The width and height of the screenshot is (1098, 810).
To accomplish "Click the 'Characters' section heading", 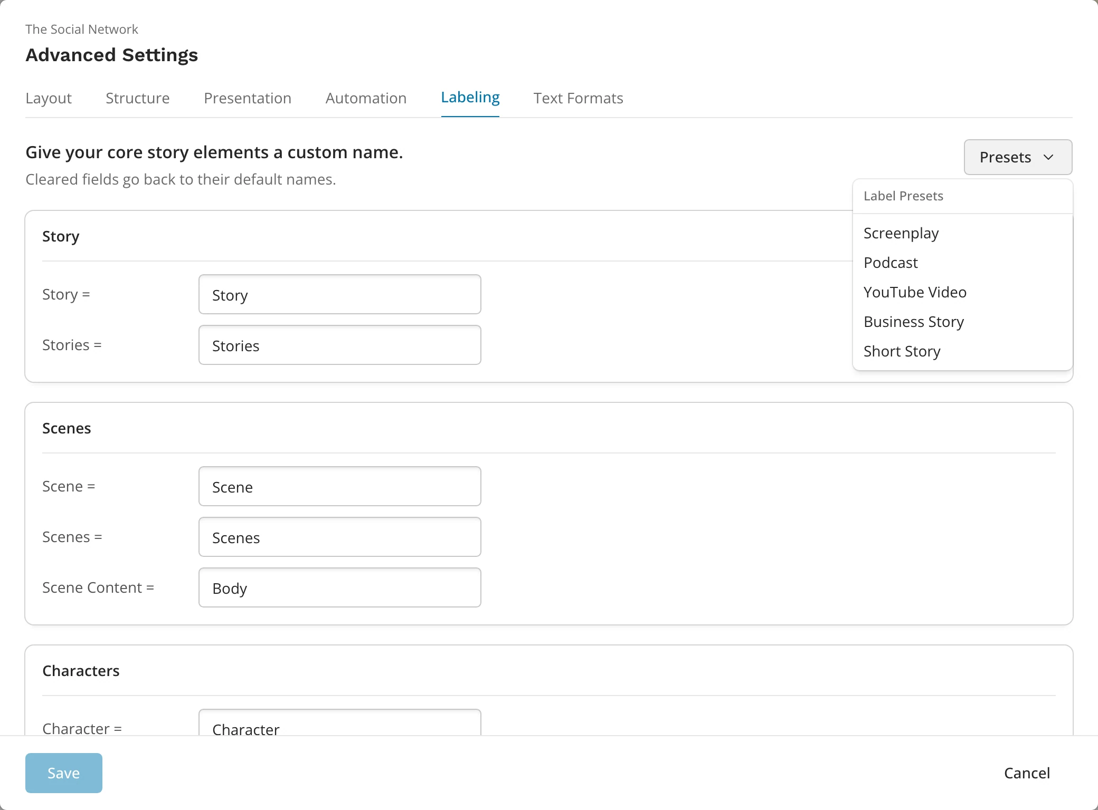I will tap(81, 671).
